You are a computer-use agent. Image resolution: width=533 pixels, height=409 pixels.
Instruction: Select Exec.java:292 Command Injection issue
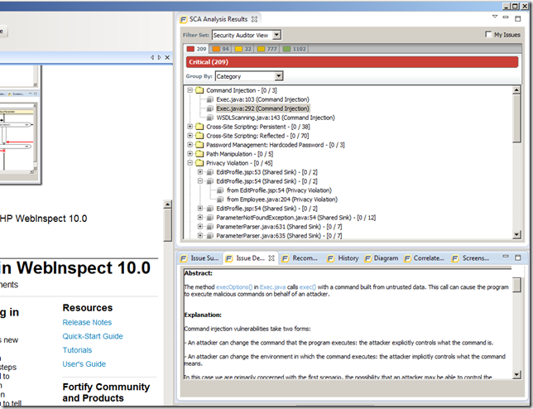coord(262,108)
